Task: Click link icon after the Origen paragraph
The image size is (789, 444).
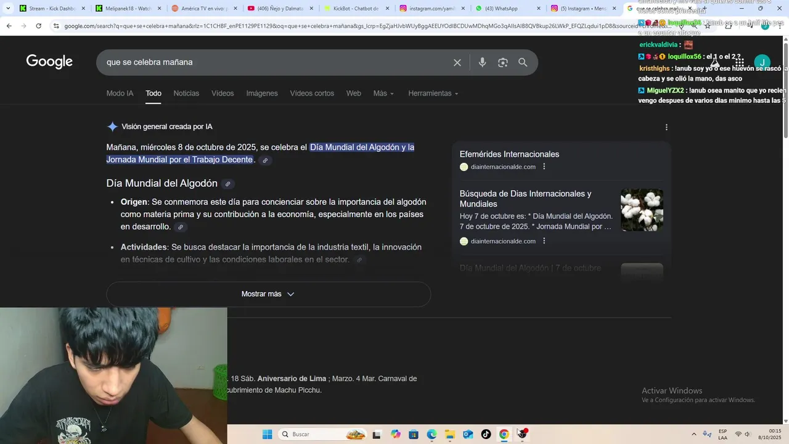Action: [x=180, y=227]
